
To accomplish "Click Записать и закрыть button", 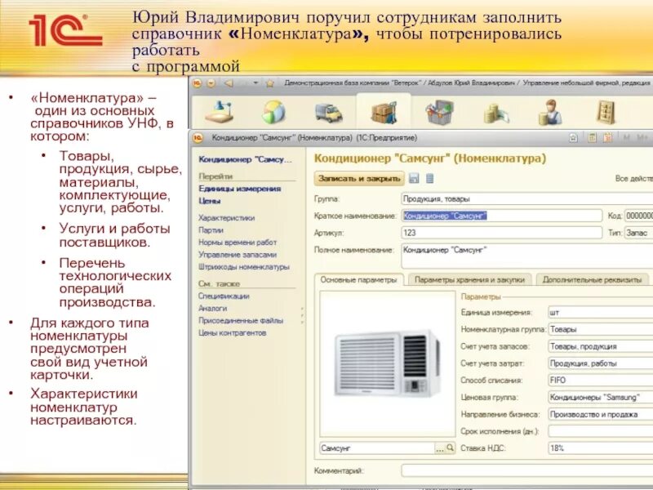I will click(359, 178).
